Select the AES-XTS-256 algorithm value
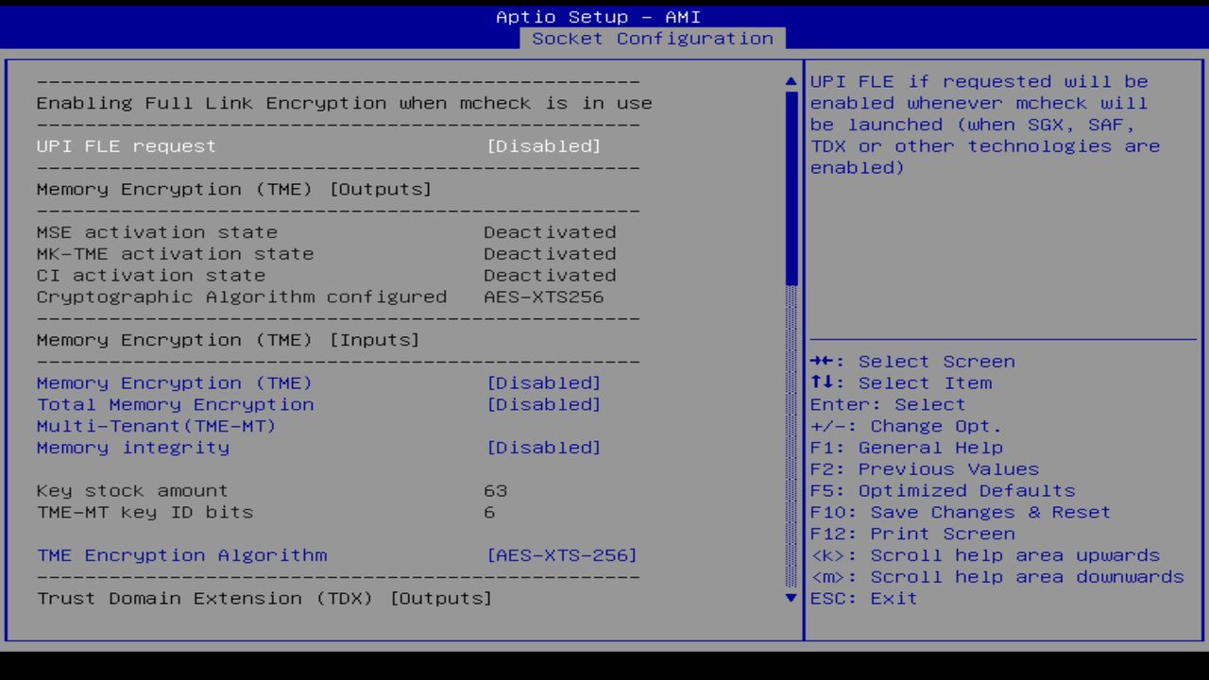This screenshot has width=1209, height=680. (560, 554)
